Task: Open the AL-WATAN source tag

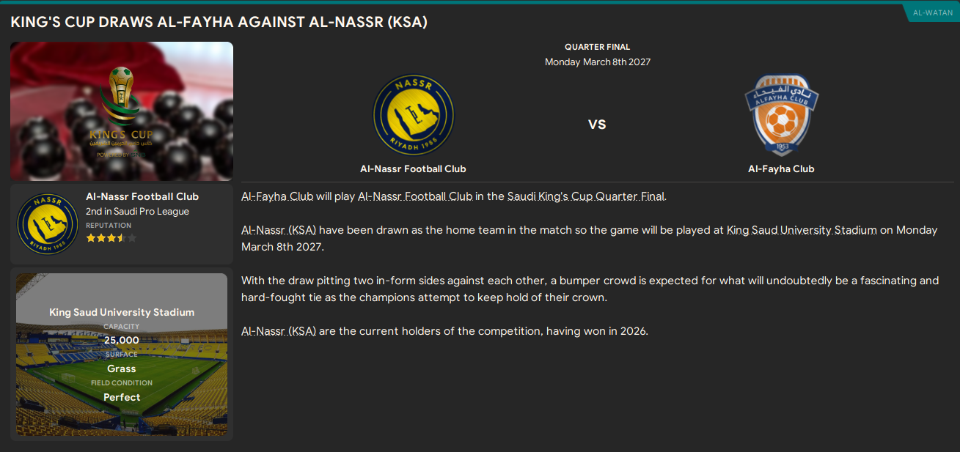Action: [x=932, y=13]
